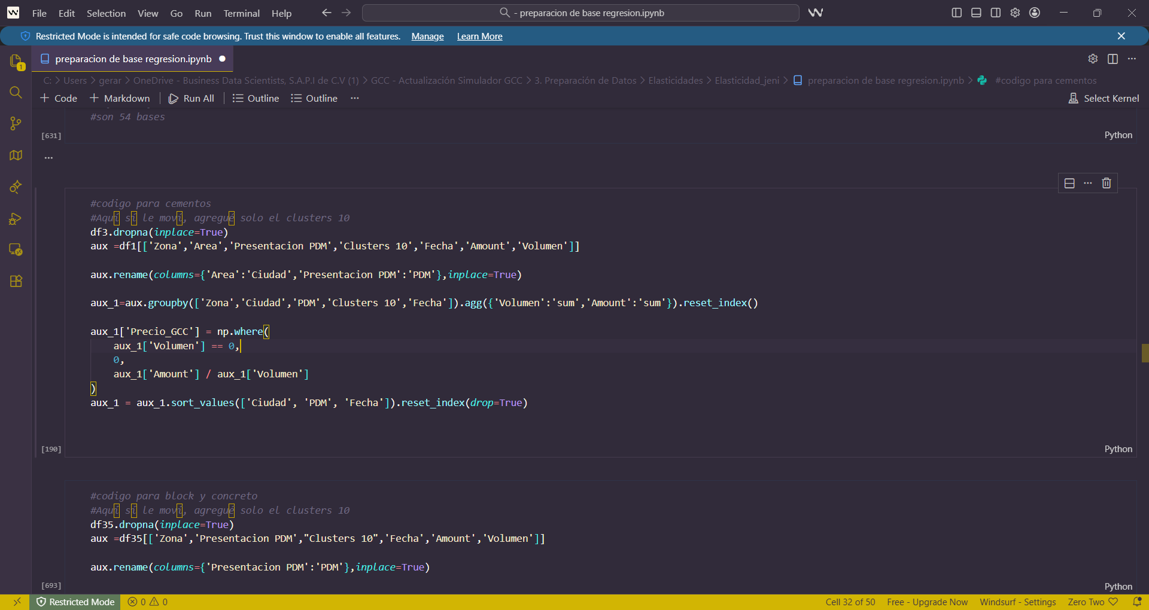This screenshot has width=1149, height=610.
Task: Select the preparacion de base regresion.ipynb tab
Action: coord(133,59)
